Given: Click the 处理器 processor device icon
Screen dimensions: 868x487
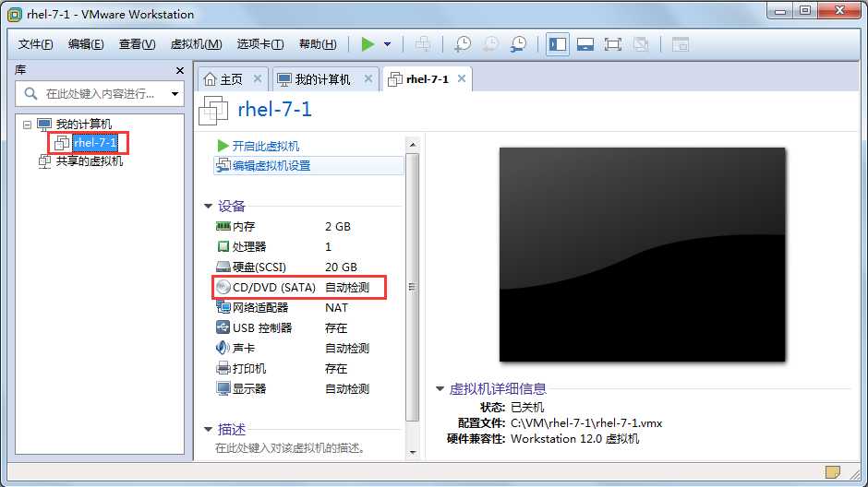Looking at the screenshot, I should [x=223, y=246].
